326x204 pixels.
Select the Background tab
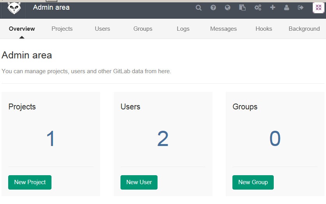tap(304, 29)
